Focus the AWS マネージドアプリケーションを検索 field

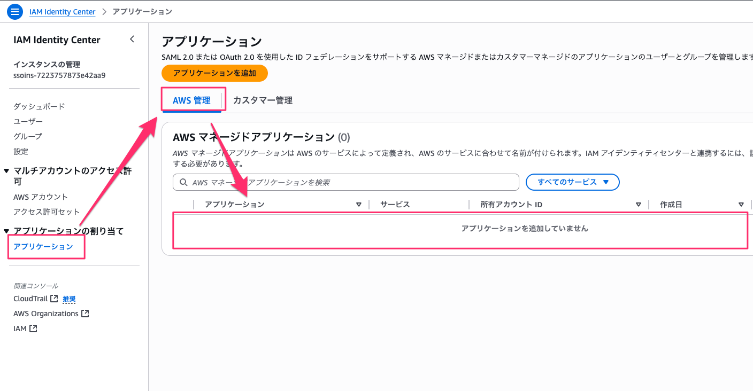(346, 182)
